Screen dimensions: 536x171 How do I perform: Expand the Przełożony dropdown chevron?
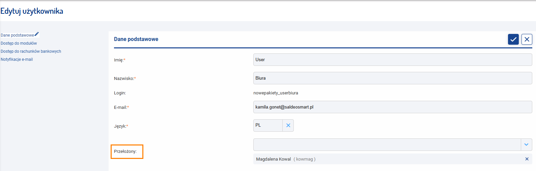[x=526, y=144]
